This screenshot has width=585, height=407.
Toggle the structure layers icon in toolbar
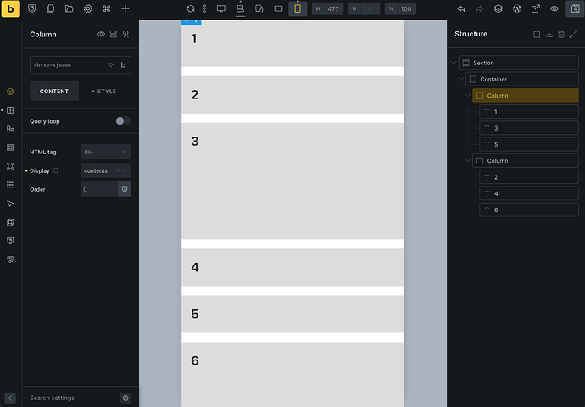tap(498, 8)
